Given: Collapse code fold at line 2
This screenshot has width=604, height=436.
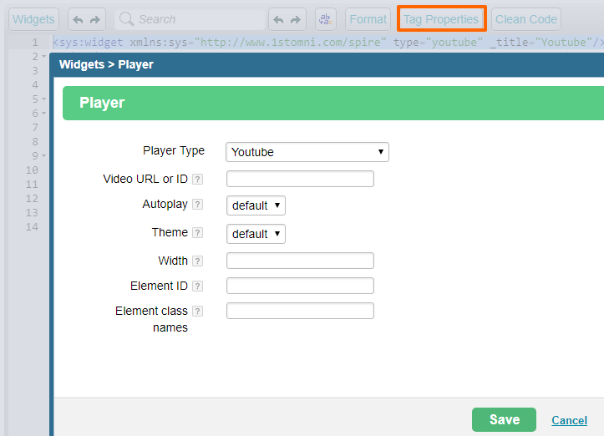Looking at the screenshot, I should (x=44, y=57).
